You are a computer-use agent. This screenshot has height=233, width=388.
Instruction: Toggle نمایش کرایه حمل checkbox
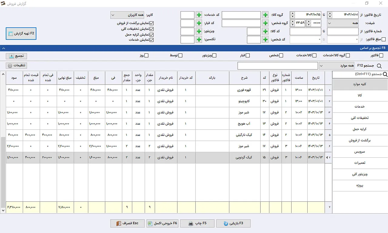click(152, 35)
